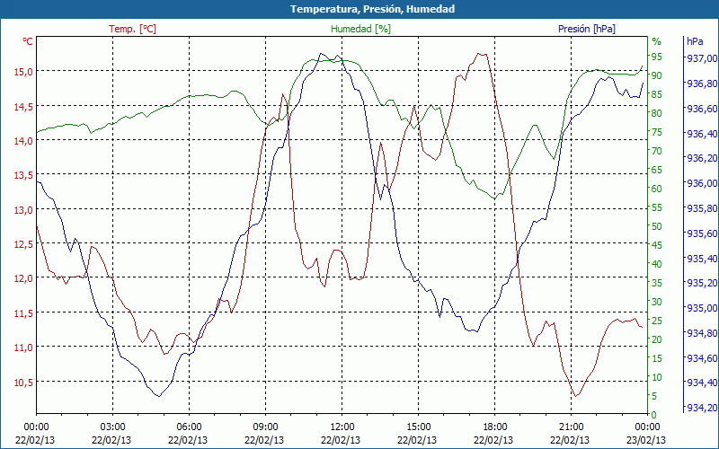
Task: Click the 75 humidity axis value
Action: (x=657, y=132)
